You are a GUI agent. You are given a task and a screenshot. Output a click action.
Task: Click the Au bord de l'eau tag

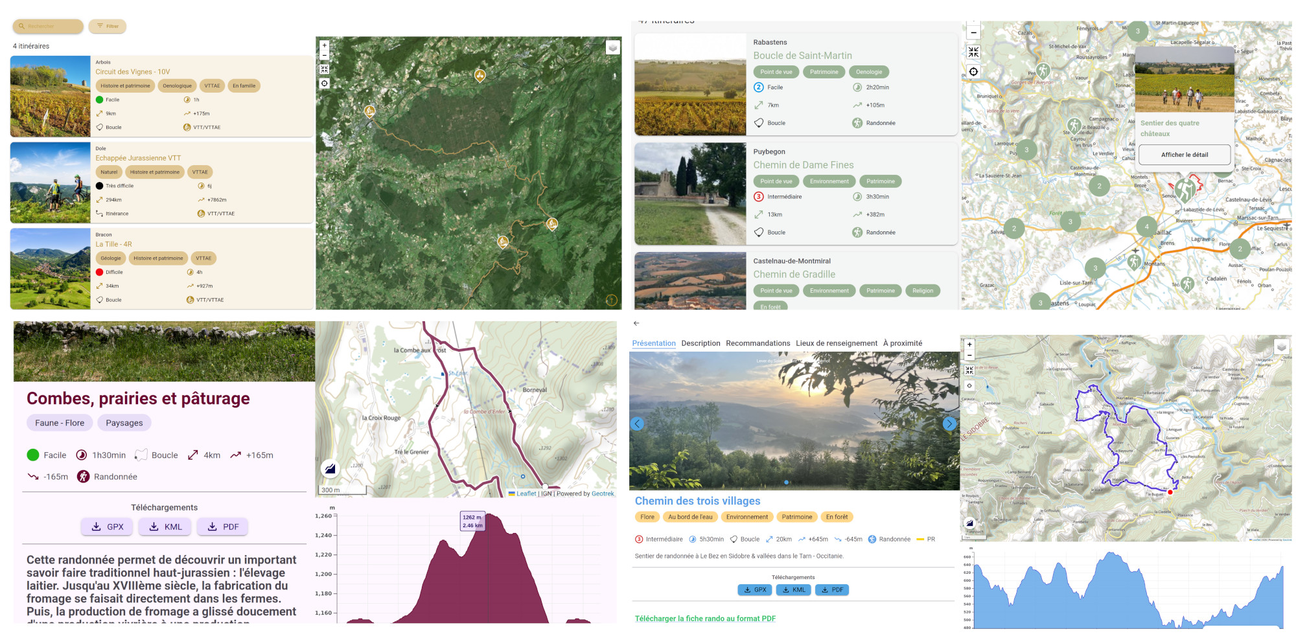[x=690, y=517]
